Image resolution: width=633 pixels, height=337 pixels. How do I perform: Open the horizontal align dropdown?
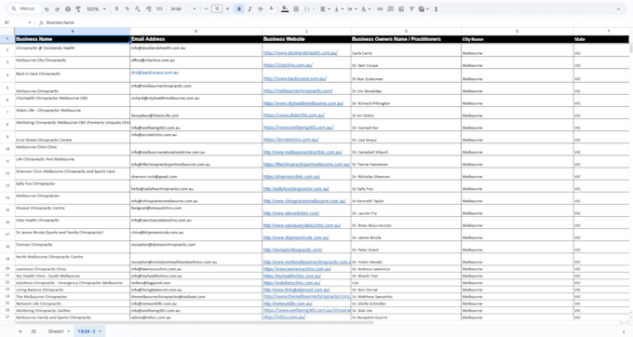tap(325, 9)
